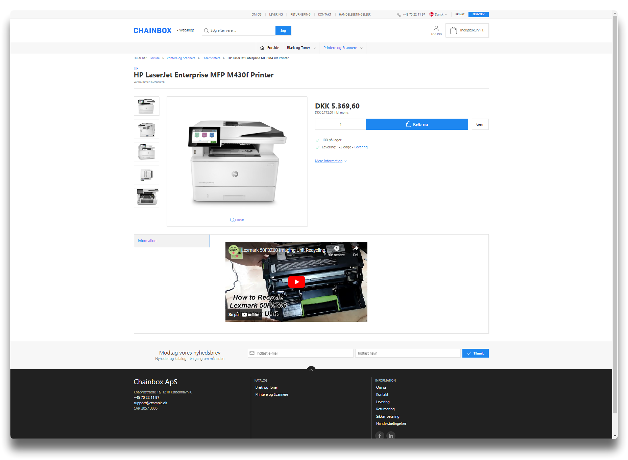Switch to Privat pricing mode
Screen dimensions: 628x460
point(460,15)
